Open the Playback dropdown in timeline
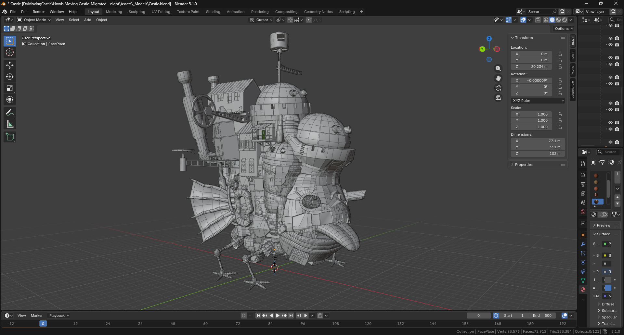624x335 pixels. tap(59, 316)
